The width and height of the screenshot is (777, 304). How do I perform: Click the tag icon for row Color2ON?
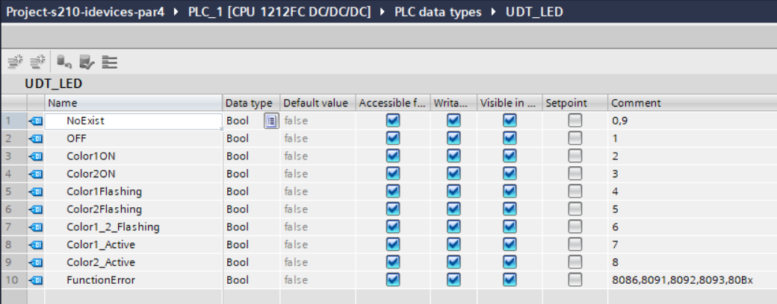[x=36, y=174]
